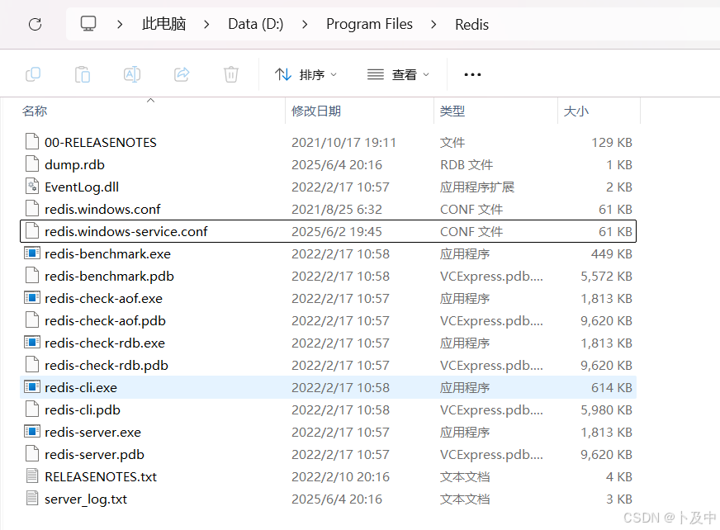Expand the chevron after Data (D:)
This screenshot has width=720, height=530.
coord(305,24)
